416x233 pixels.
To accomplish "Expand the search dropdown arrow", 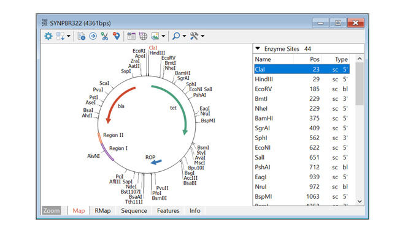I will 184,36.
